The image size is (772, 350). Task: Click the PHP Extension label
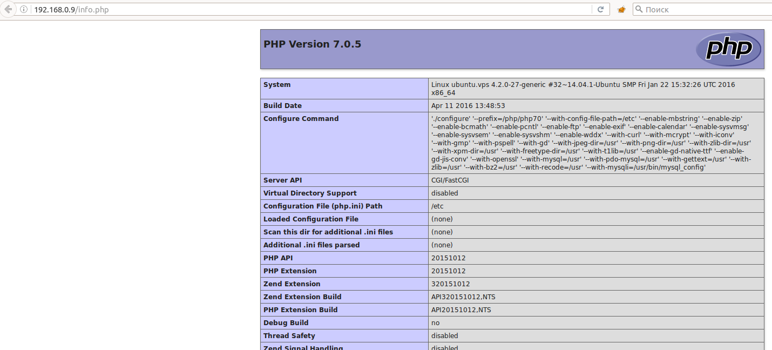coord(290,271)
